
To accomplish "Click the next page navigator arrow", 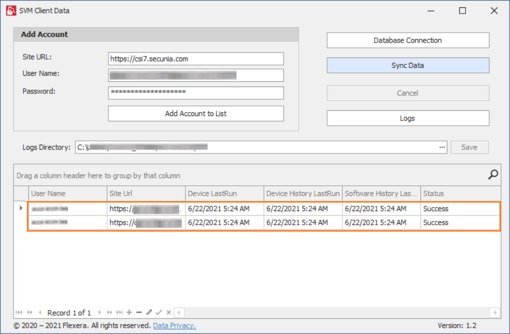I will coord(110,313).
